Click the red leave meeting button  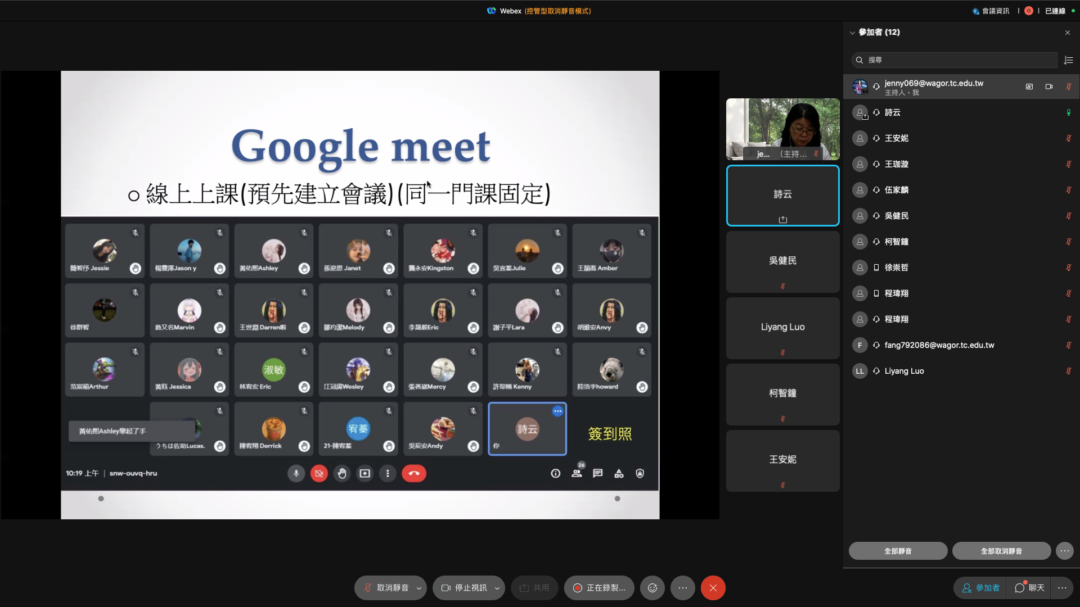coord(713,588)
